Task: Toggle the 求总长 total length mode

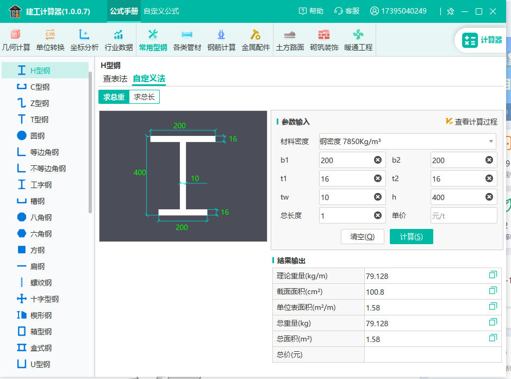Action: [144, 97]
